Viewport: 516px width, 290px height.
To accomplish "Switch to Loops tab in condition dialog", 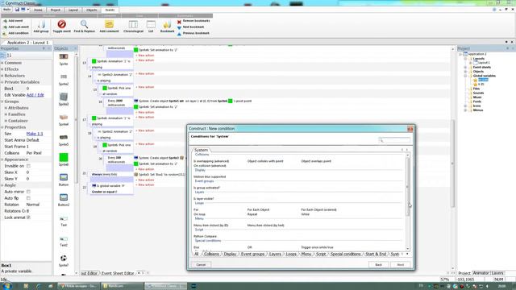I will (x=291, y=255).
